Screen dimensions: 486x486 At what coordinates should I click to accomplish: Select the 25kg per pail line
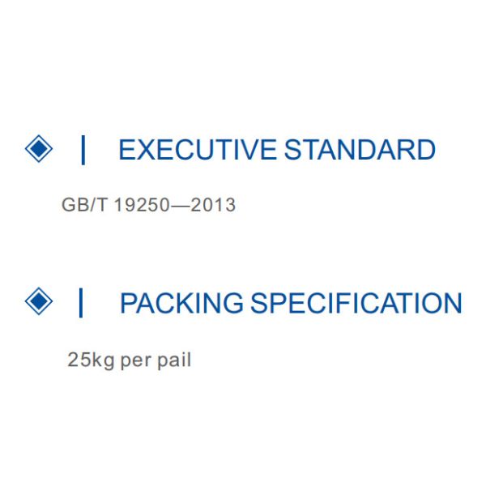pos(129,360)
